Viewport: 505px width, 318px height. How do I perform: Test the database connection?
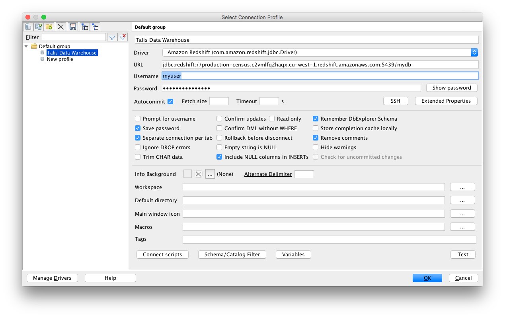coord(463,254)
